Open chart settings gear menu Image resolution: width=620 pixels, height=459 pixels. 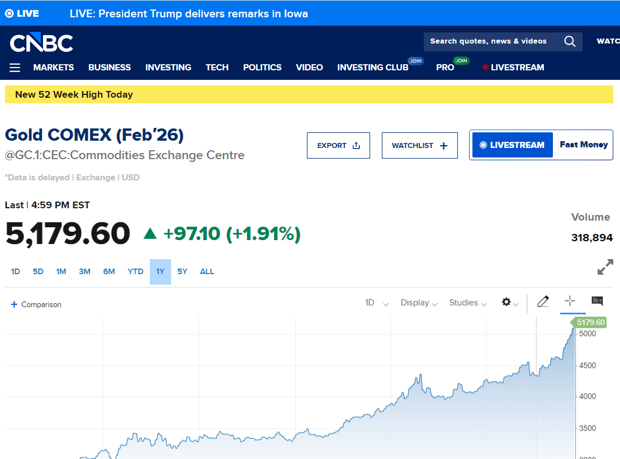pos(510,302)
